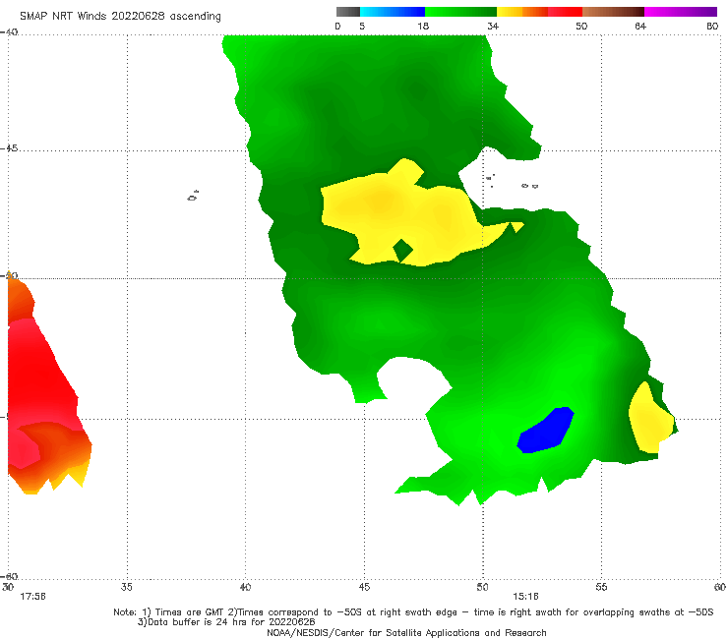This screenshot has height=639, width=728.
Task: Pick the cyan-to-blue segment of the color bar
Action: pos(393,12)
